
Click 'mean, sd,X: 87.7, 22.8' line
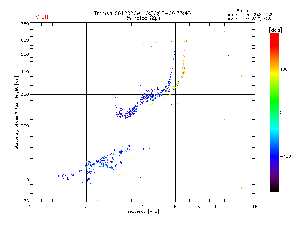(249, 19)
